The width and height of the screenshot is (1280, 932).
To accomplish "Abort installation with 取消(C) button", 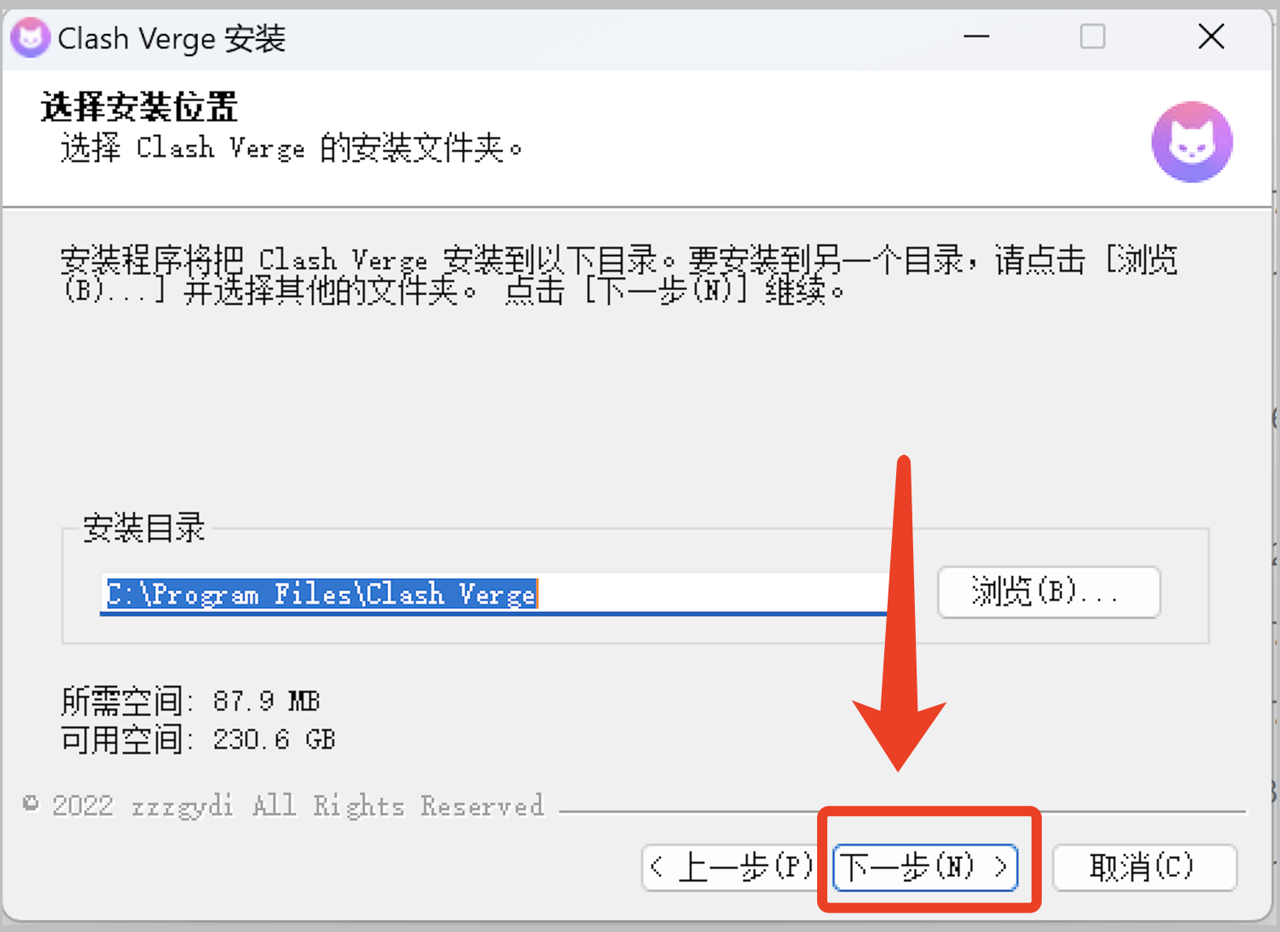I will click(x=1144, y=867).
